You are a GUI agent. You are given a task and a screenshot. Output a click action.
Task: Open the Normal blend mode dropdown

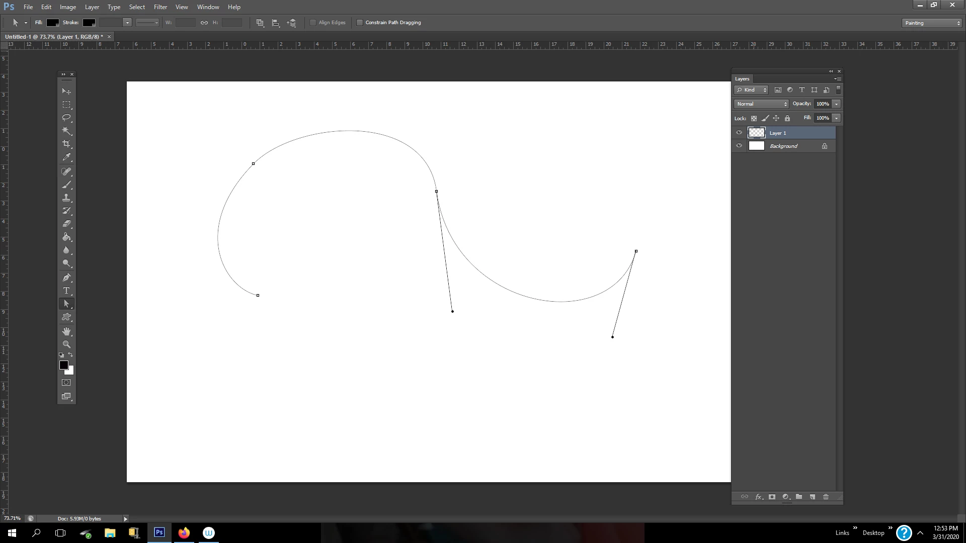point(761,104)
